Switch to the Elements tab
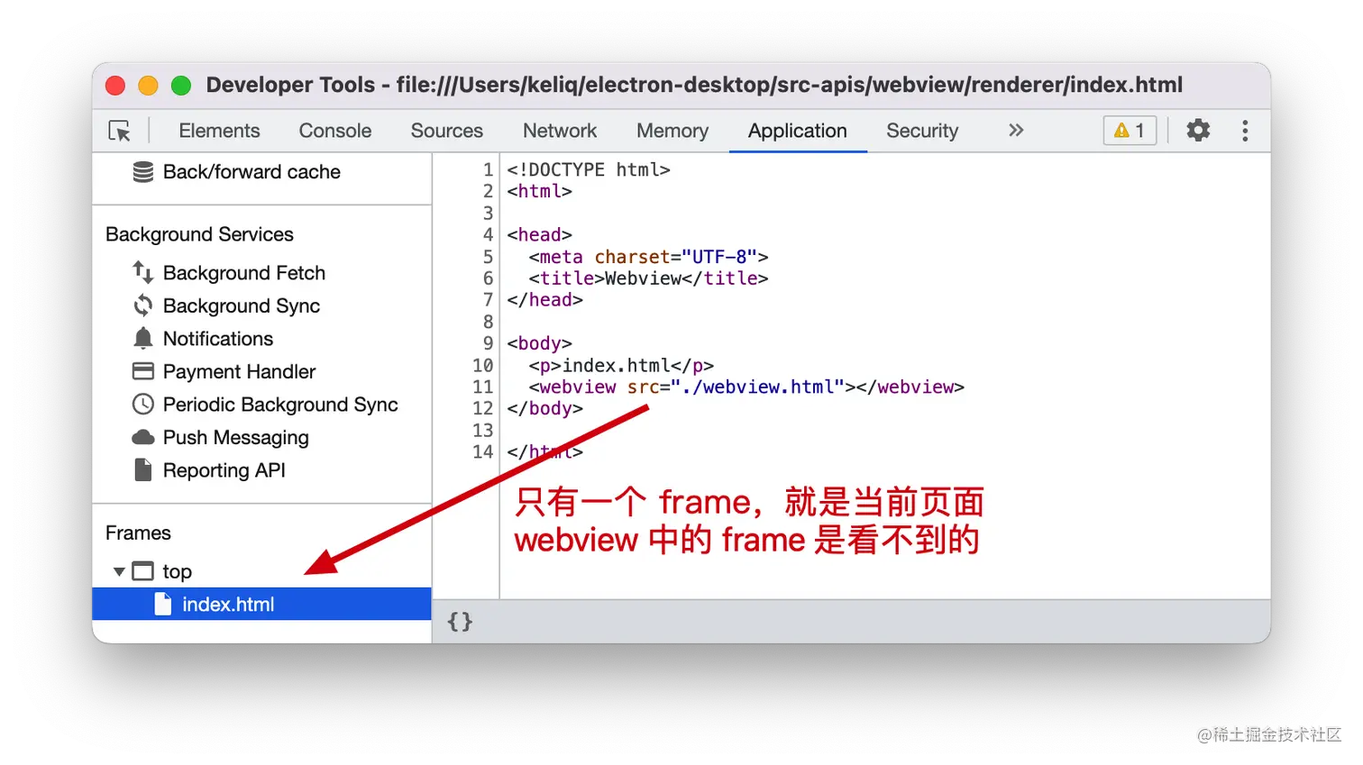This screenshot has height=765, width=1363. tap(219, 131)
